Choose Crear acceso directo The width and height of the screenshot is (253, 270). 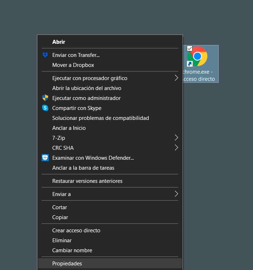110,231
